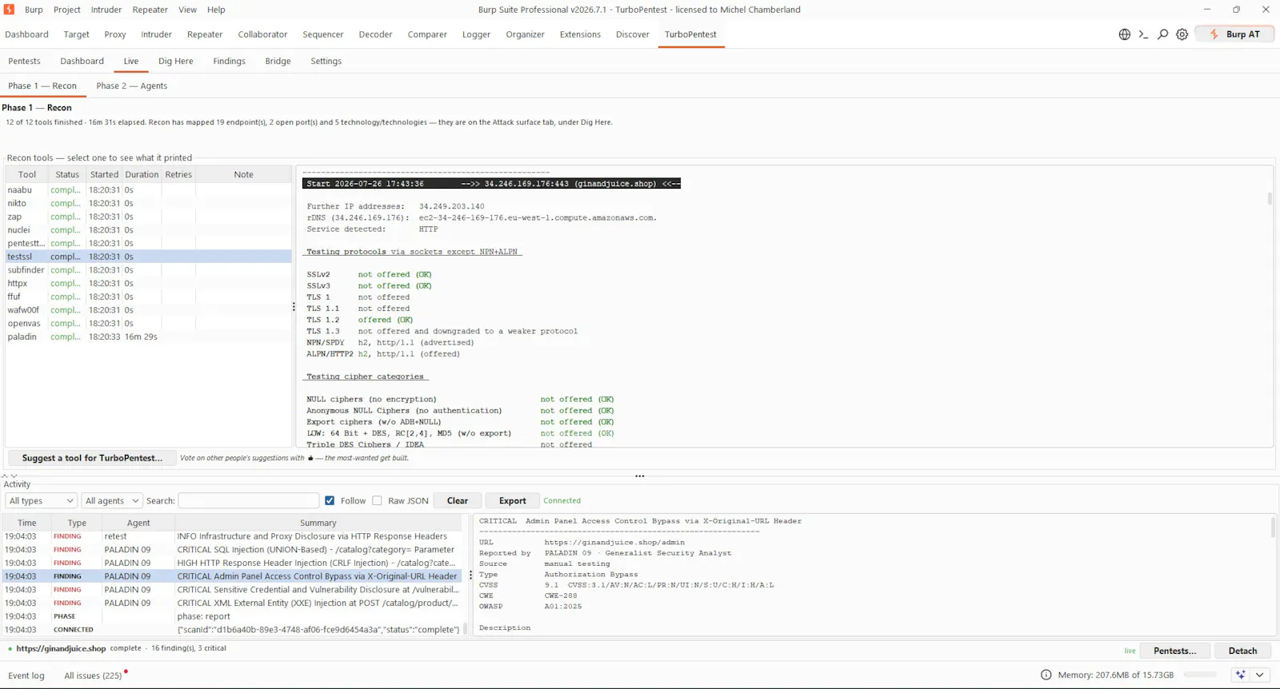Focus the Activity Search field
1280x689 pixels.
click(x=248, y=500)
